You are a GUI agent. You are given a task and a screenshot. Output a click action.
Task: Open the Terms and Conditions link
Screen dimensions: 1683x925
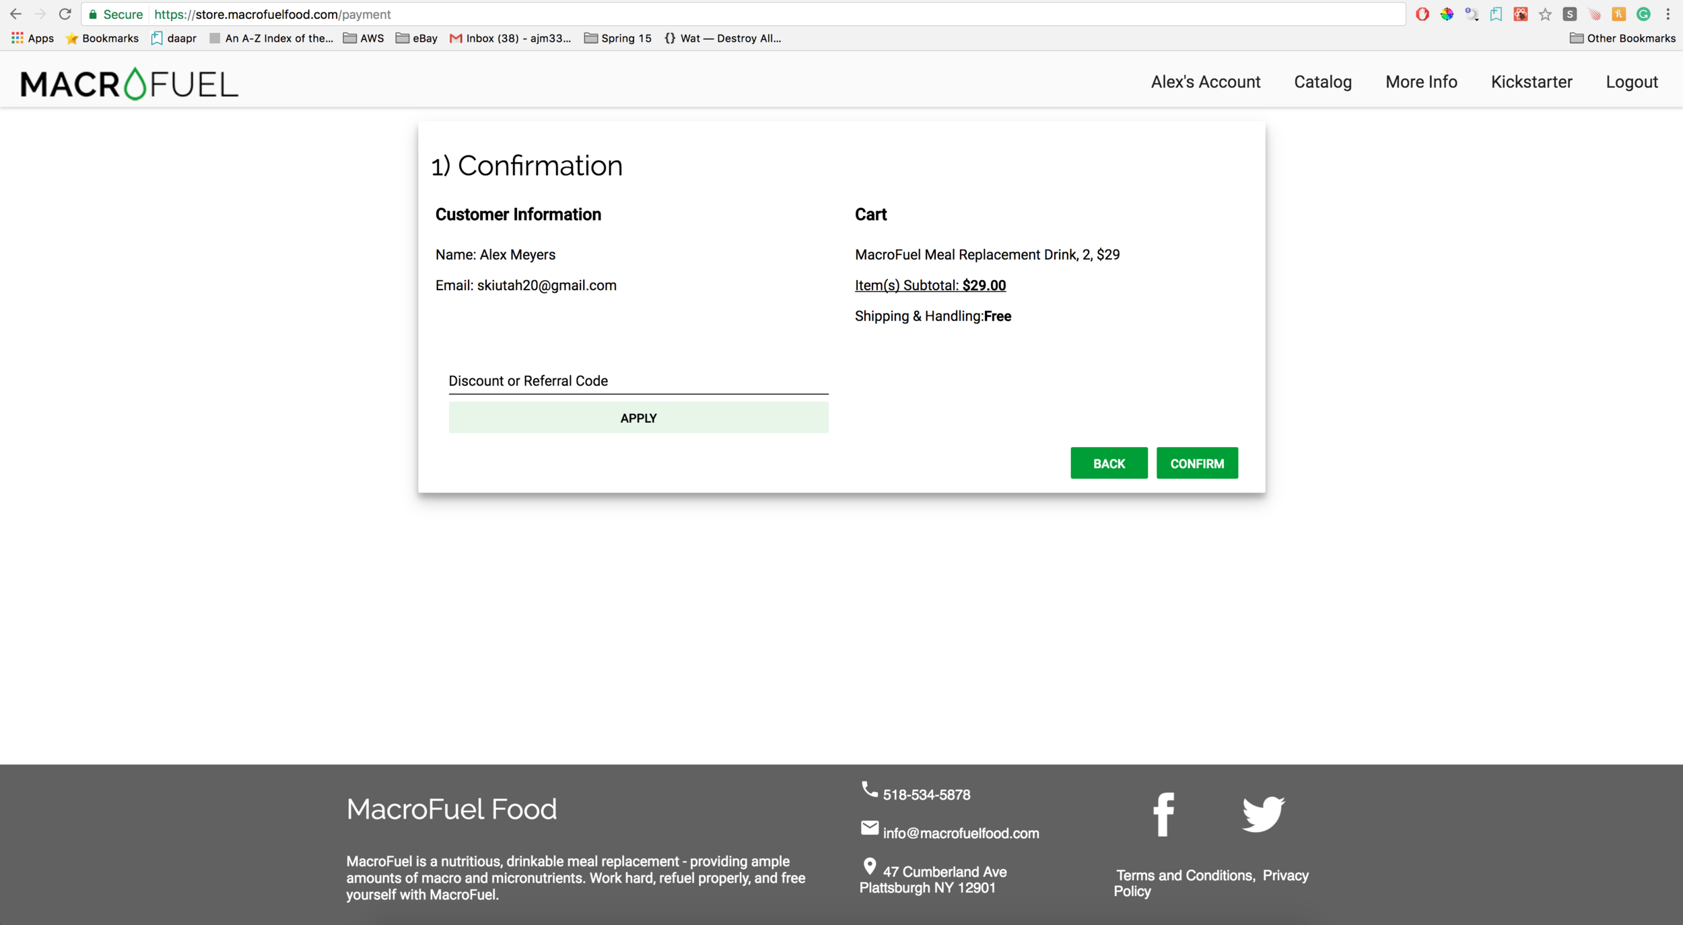tap(1185, 875)
